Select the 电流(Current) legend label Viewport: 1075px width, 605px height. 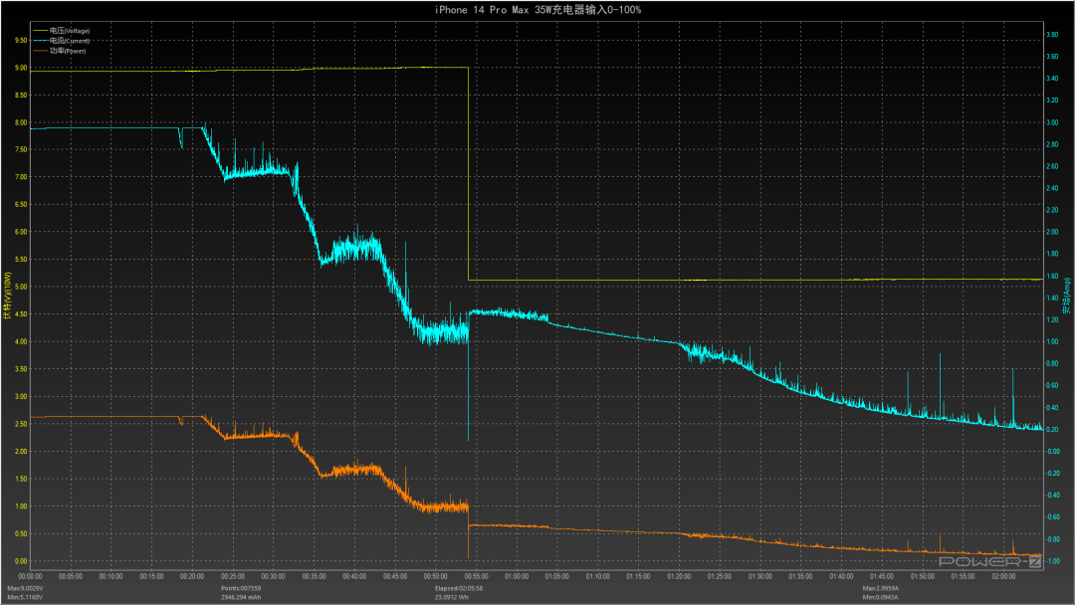click(x=70, y=41)
